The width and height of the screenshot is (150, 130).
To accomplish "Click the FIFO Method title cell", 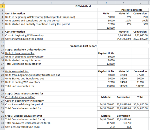I will 83,6.
